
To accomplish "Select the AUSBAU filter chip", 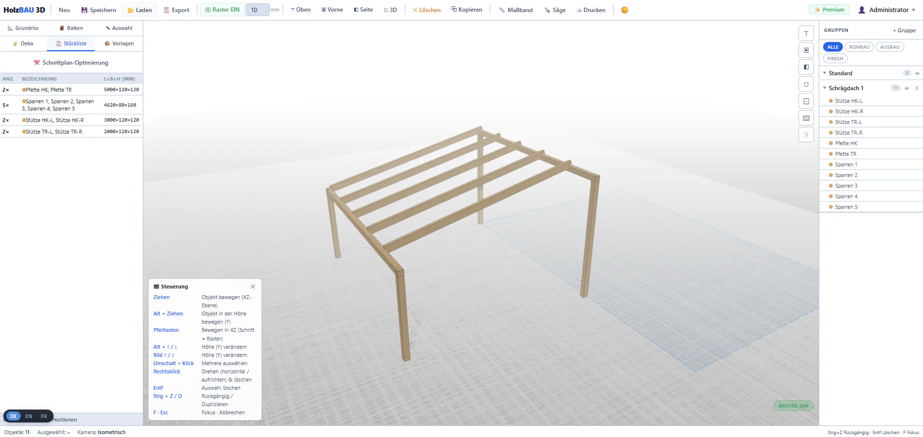I will 890,47.
